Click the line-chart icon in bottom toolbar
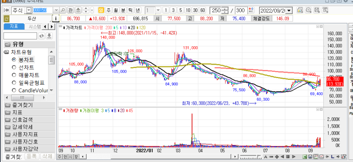The height and width of the screenshot is (162, 353). (321, 157)
